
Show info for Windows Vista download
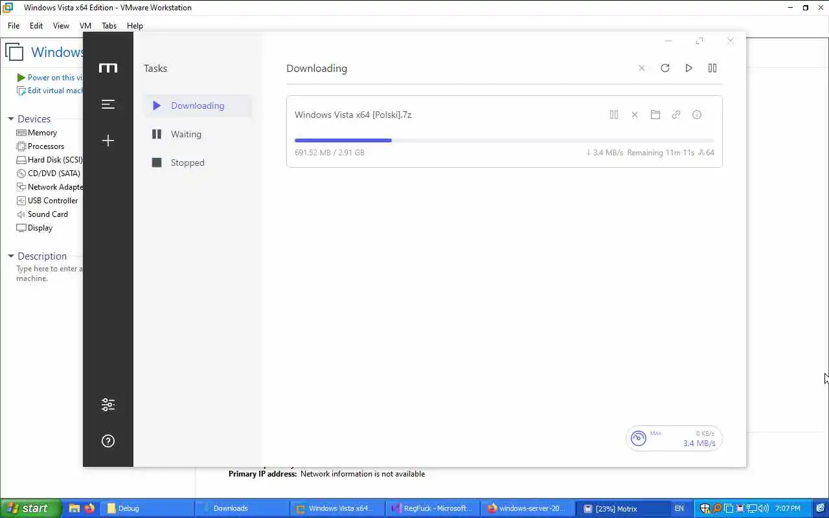pyautogui.click(x=697, y=115)
